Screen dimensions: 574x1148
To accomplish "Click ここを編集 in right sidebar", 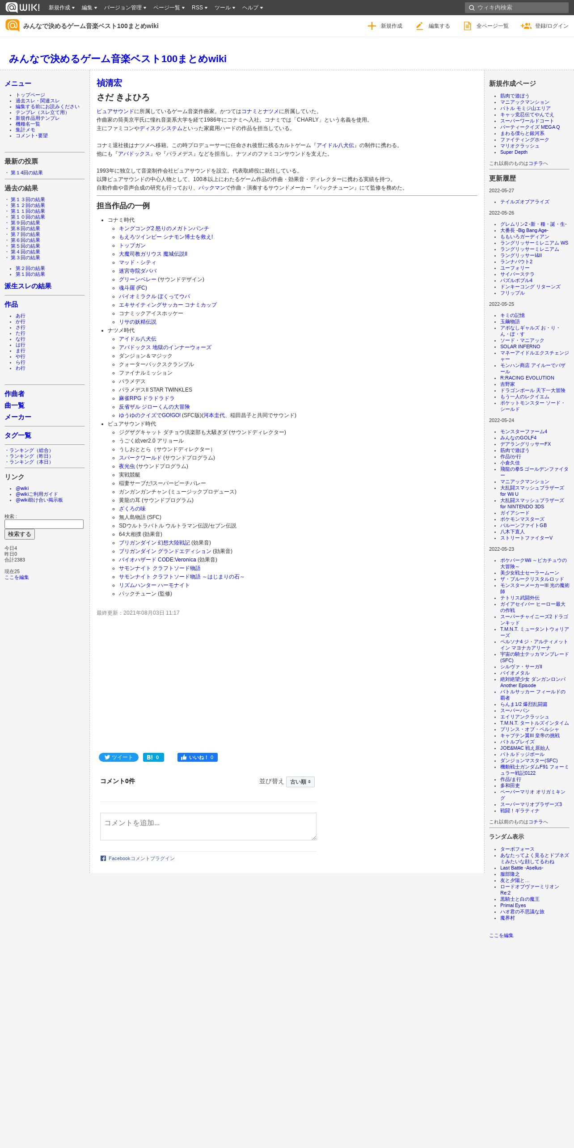I will pos(501,935).
